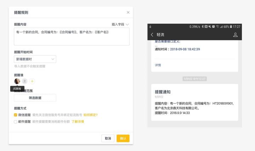Open the 了解详情 link
This screenshot has height=151, width=255.
pos(78,122)
